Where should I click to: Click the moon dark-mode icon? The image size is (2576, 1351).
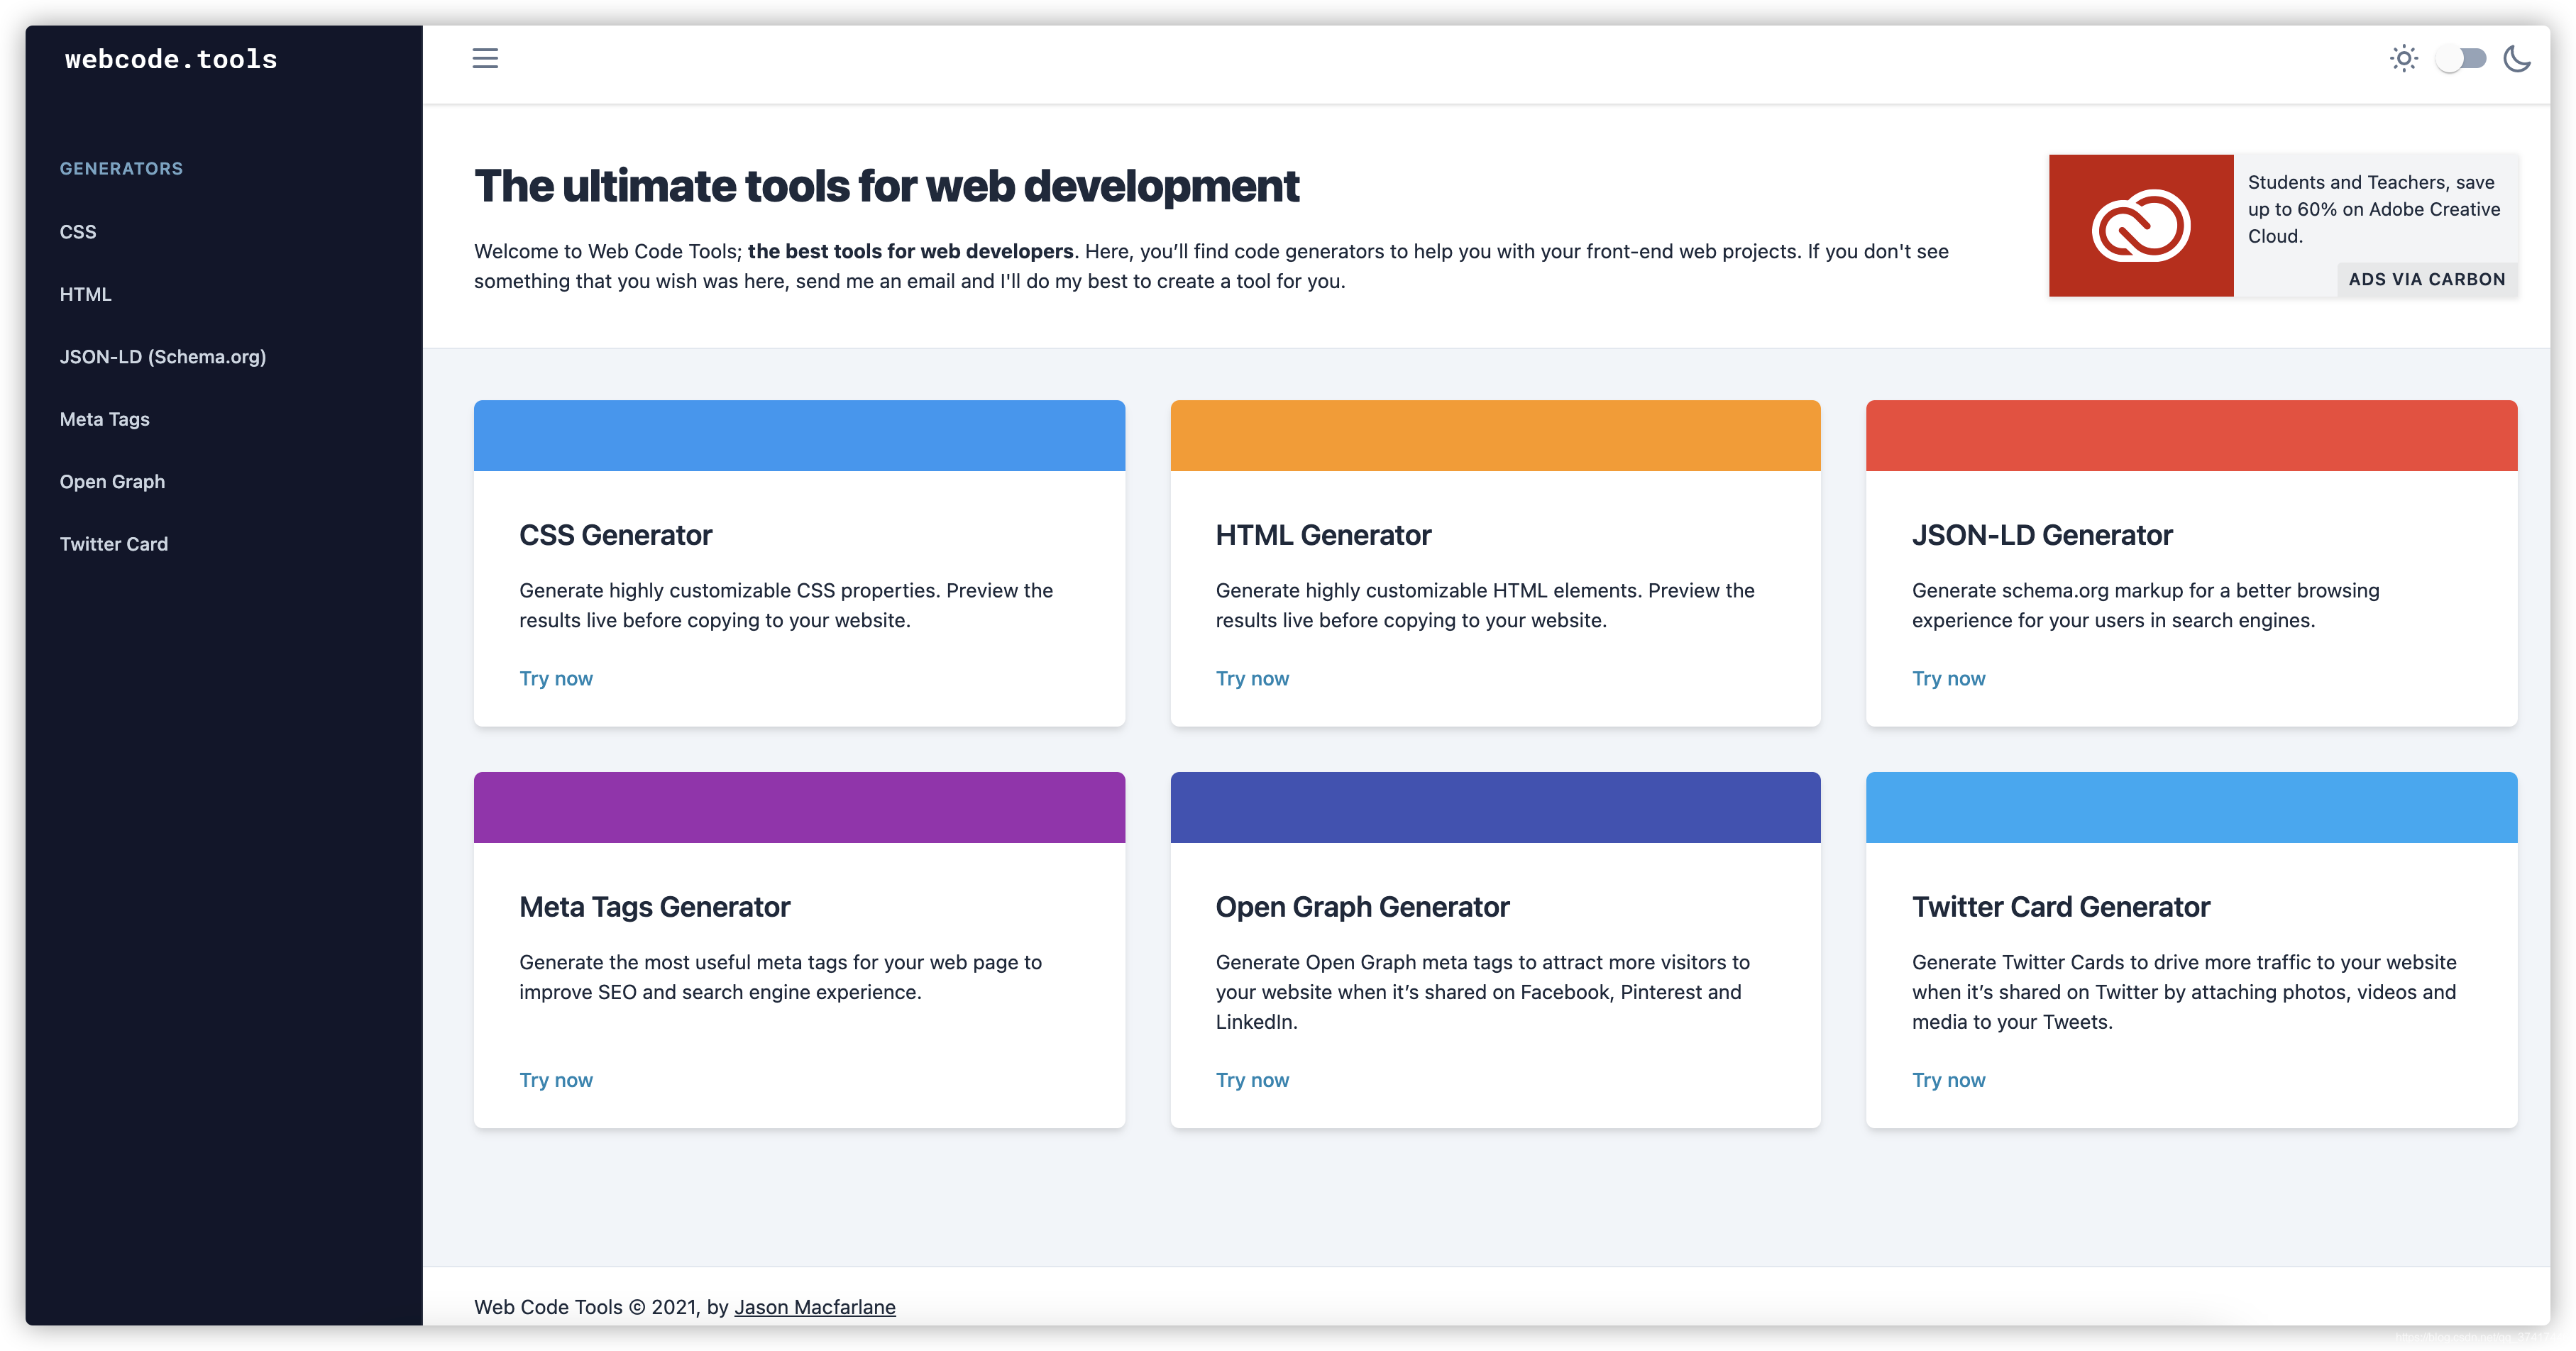tap(2517, 58)
